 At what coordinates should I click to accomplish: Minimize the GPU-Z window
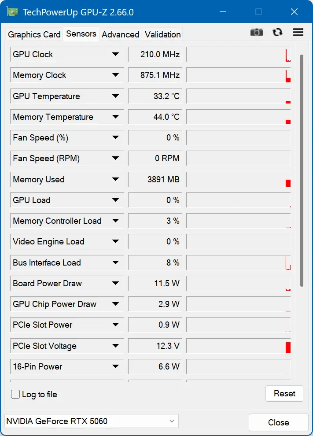(223, 12)
